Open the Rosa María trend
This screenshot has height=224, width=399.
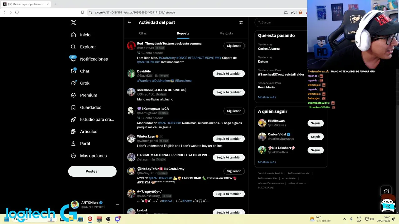(x=266, y=87)
